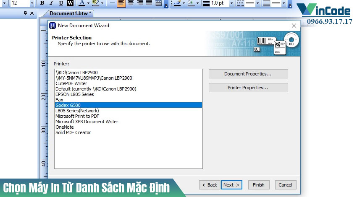Click the wizard's BarTender title icon
The image size is (357, 197).
pyautogui.click(x=52, y=26)
